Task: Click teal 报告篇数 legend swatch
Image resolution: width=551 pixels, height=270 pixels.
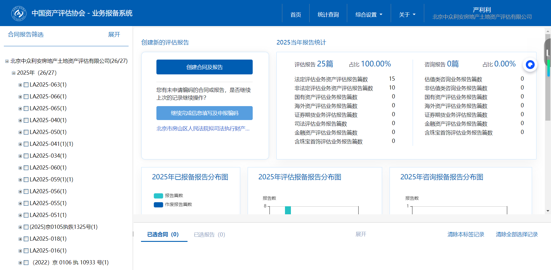Action: (x=158, y=196)
